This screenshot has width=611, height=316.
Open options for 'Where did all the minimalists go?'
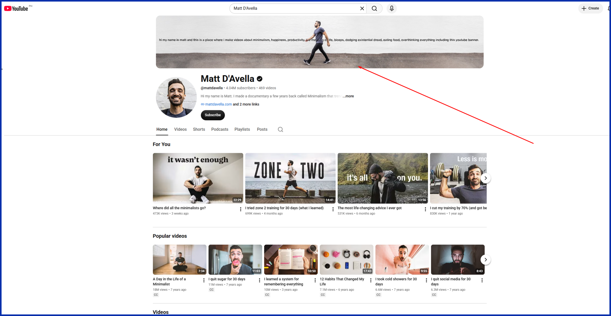pyautogui.click(x=241, y=209)
